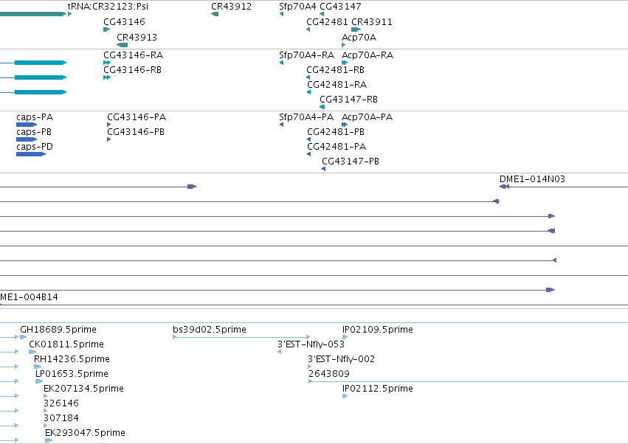Click the RH14236.5prime EST label
This screenshot has height=444, width=628.
72,358
